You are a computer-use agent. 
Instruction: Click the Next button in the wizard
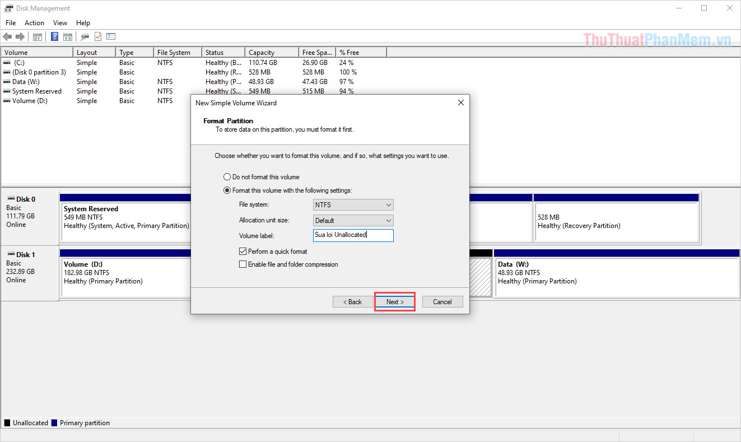(x=394, y=301)
